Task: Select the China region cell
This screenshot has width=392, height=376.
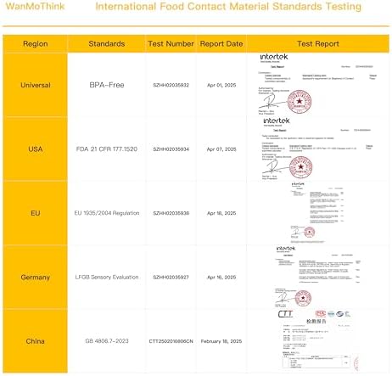Action: [x=36, y=341]
